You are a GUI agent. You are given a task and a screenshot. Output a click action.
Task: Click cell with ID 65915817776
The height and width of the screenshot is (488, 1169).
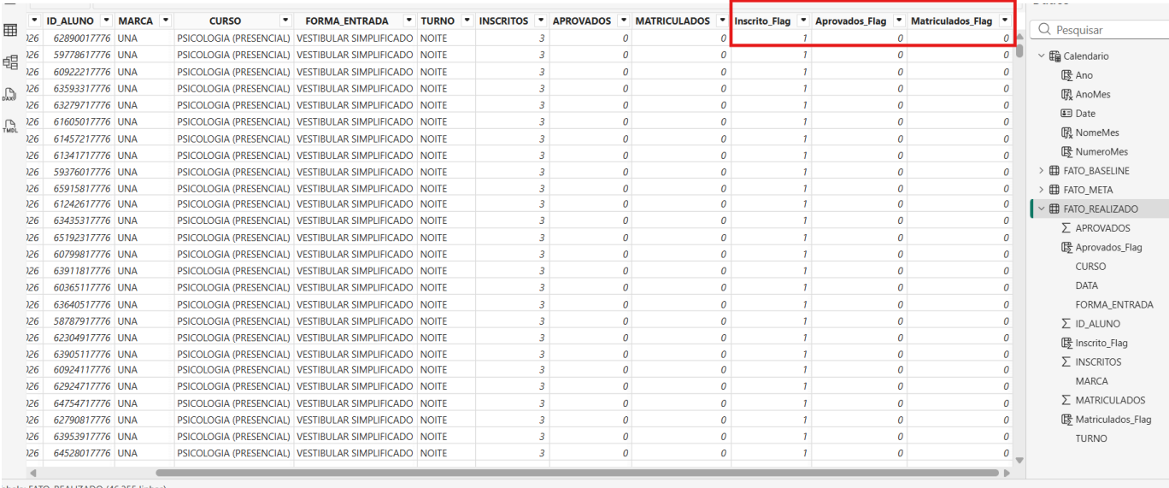77,188
